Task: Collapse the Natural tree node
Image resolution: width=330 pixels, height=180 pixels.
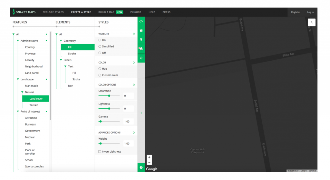Action: click(22, 92)
